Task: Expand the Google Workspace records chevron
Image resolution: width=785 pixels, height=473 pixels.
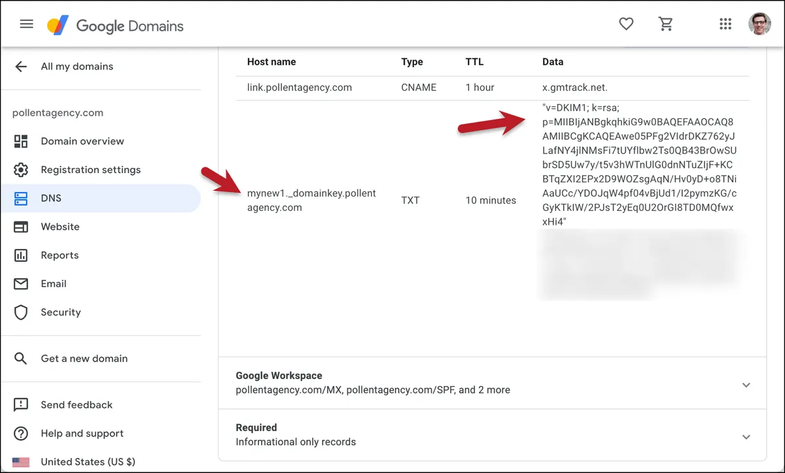Action: pos(746,385)
